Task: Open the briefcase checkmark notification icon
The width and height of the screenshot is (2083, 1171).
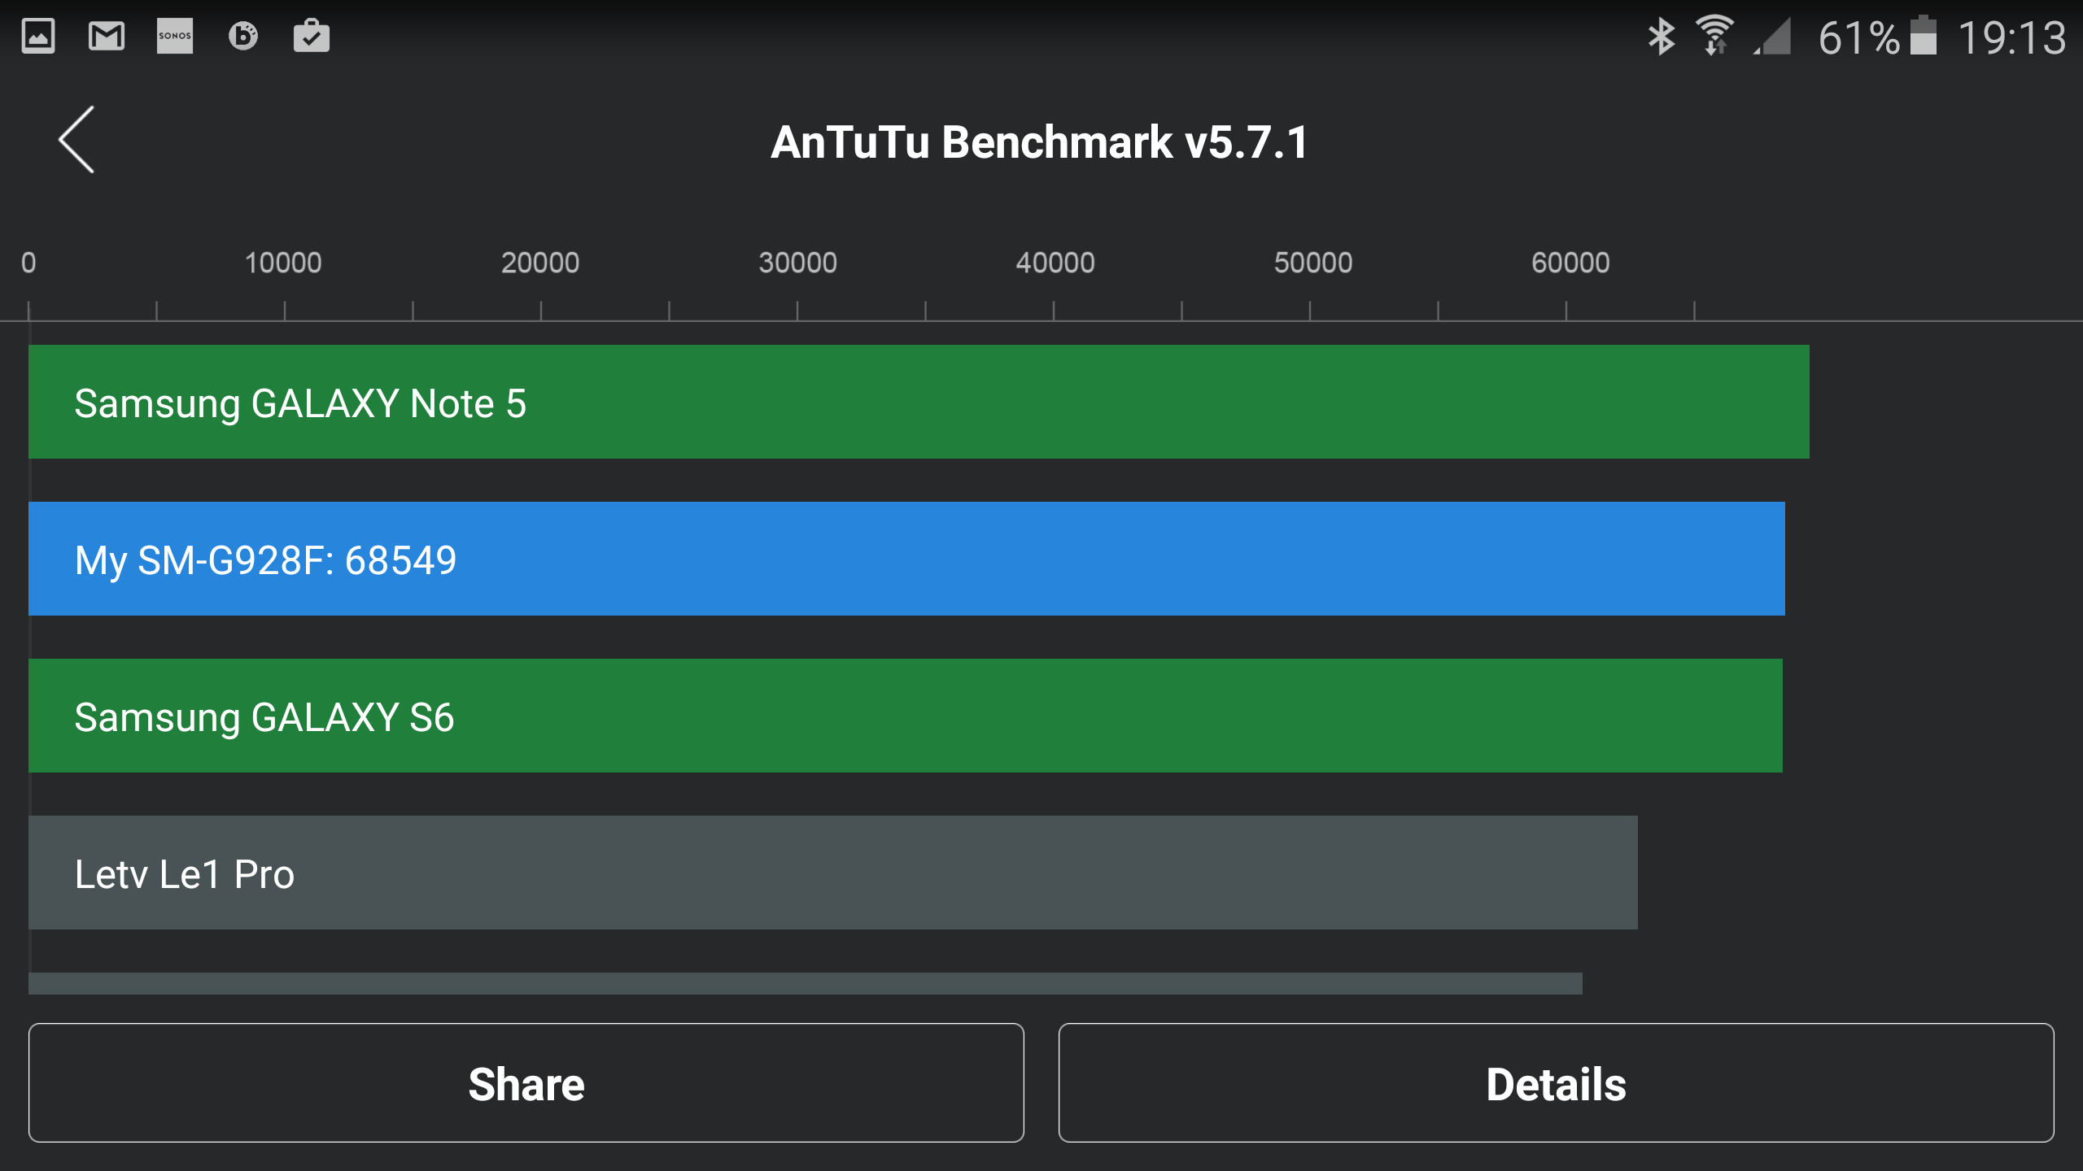Action: (312, 36)
